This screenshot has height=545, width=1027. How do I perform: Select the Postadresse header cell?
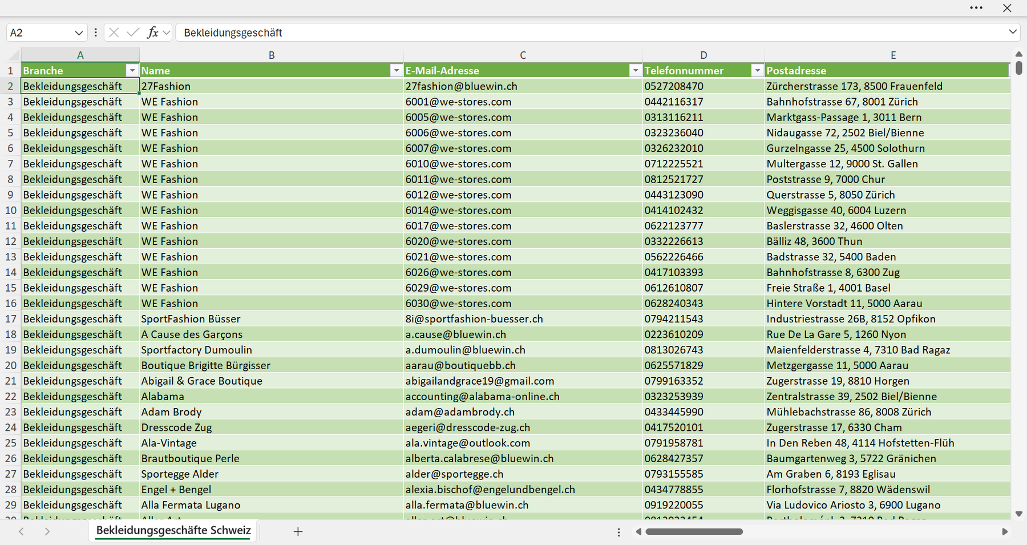point(888,71)
